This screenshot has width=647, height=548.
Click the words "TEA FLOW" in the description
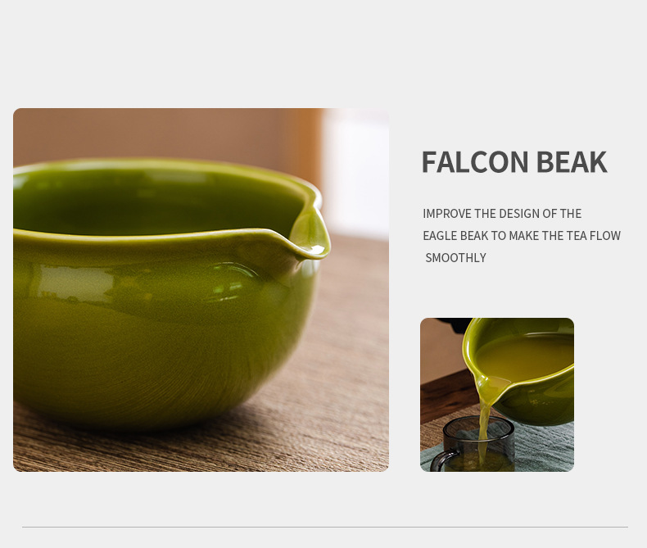point(594,236)
